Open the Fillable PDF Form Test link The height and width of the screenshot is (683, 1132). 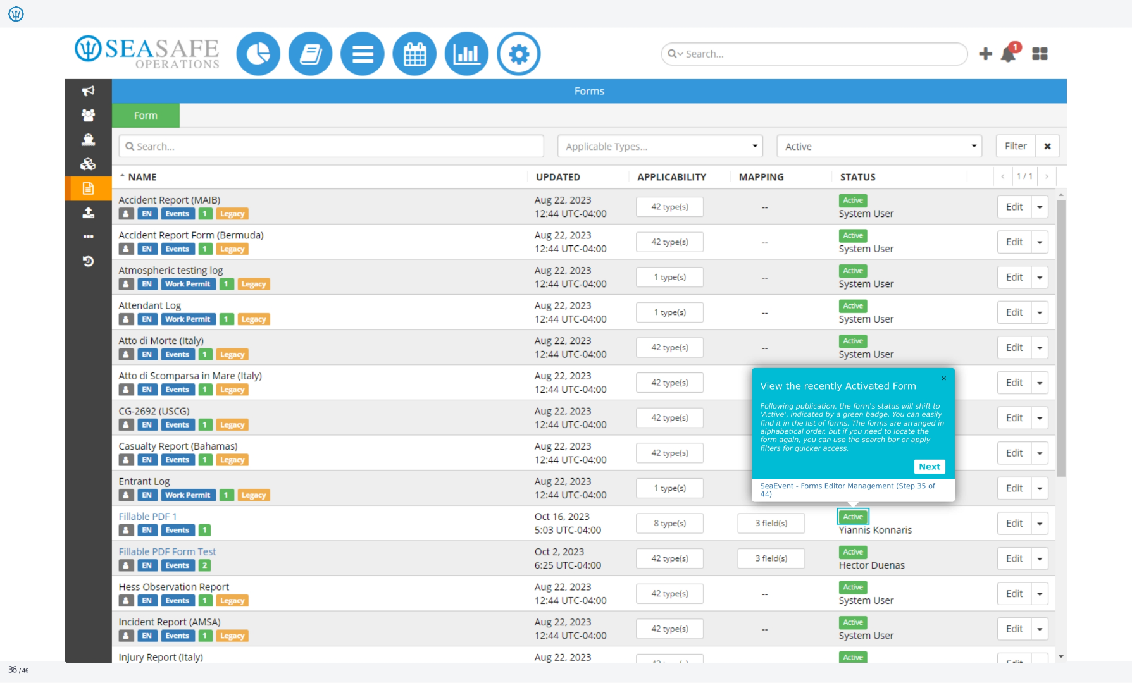(167, 551)
